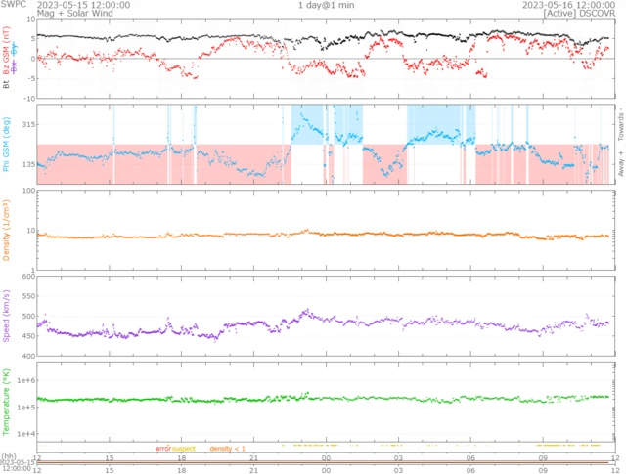Click the orange density < 1 legend entry
This screenshot has height=474, width=626.
[x=227, y=449]
